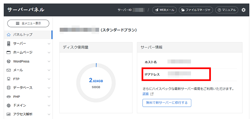Click the WordPress logo icon
This screenshot has height=119, width=252.
(x=9, y=61)
